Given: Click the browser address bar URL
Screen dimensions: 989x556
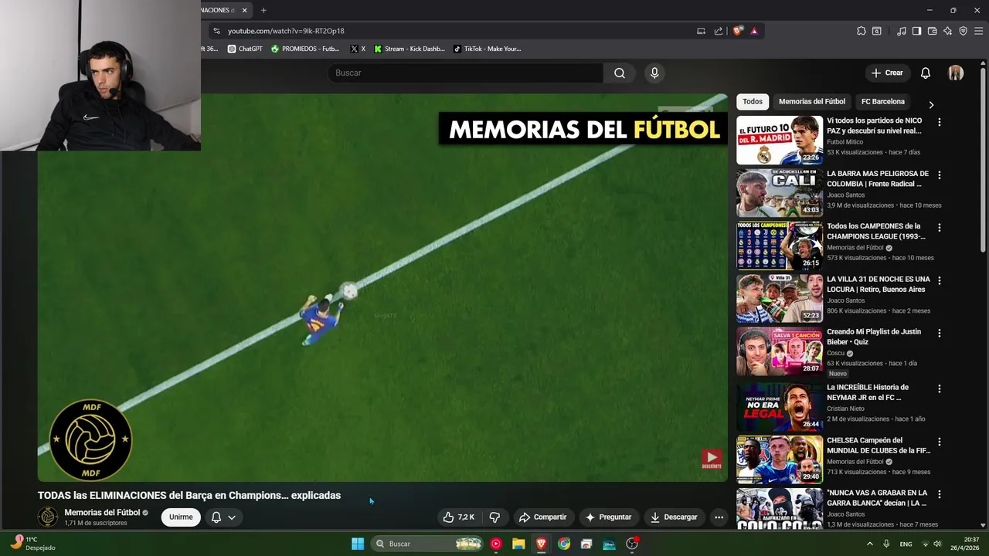Looking at the screenshot, I should click(x=286, y=31).
